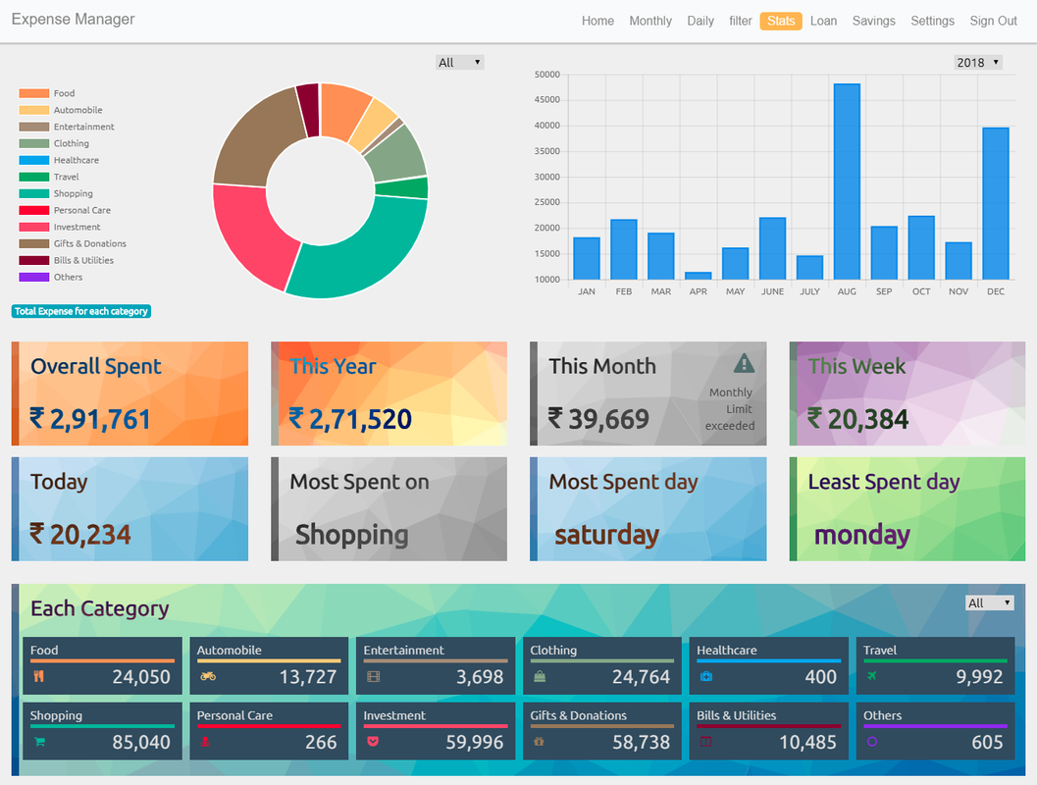The height and width of the screenshot is (785, 1037).
Task: Select the Stats tab
Action: pyautogui.click(x=781, y=22)
